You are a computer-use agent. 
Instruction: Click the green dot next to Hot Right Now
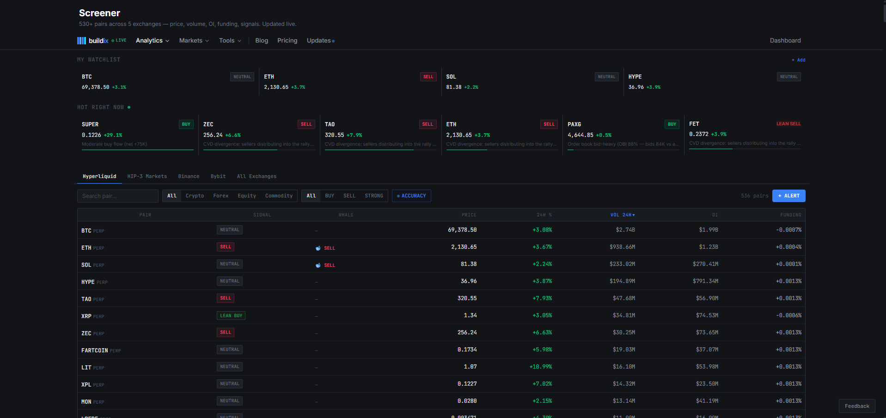[129, 107]
